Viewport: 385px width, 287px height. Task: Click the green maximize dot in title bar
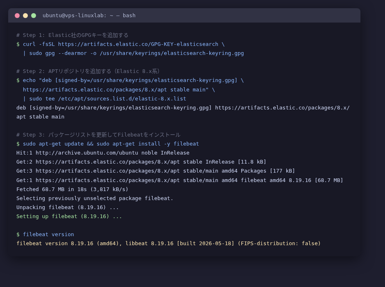[34, 16]
